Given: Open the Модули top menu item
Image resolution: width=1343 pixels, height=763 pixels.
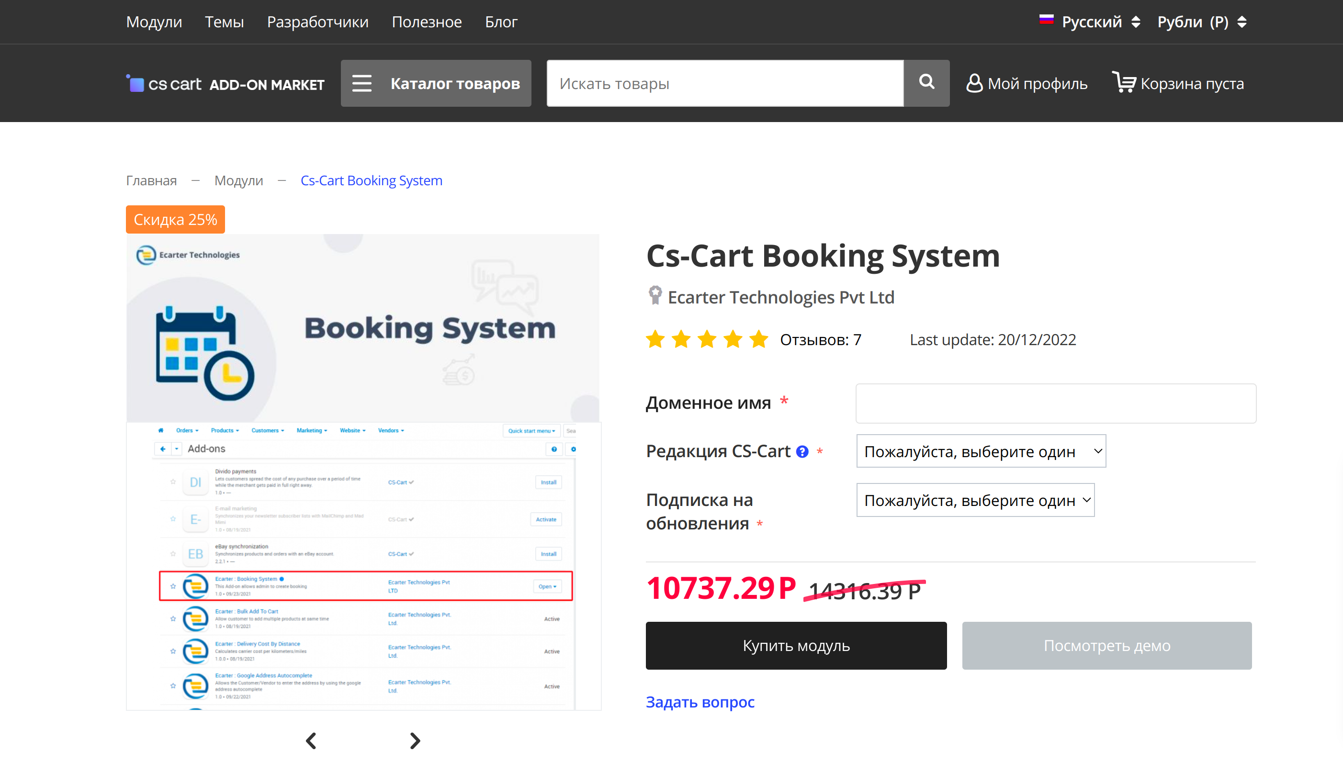Looking at the screenshot, I should point(154,22).
